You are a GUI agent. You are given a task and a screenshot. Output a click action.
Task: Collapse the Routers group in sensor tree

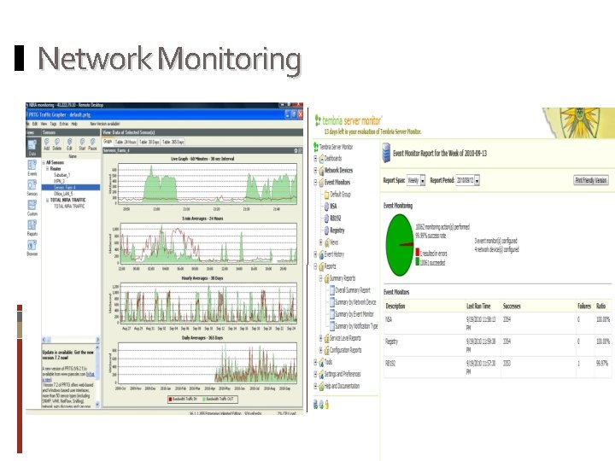tap(48, 168)
